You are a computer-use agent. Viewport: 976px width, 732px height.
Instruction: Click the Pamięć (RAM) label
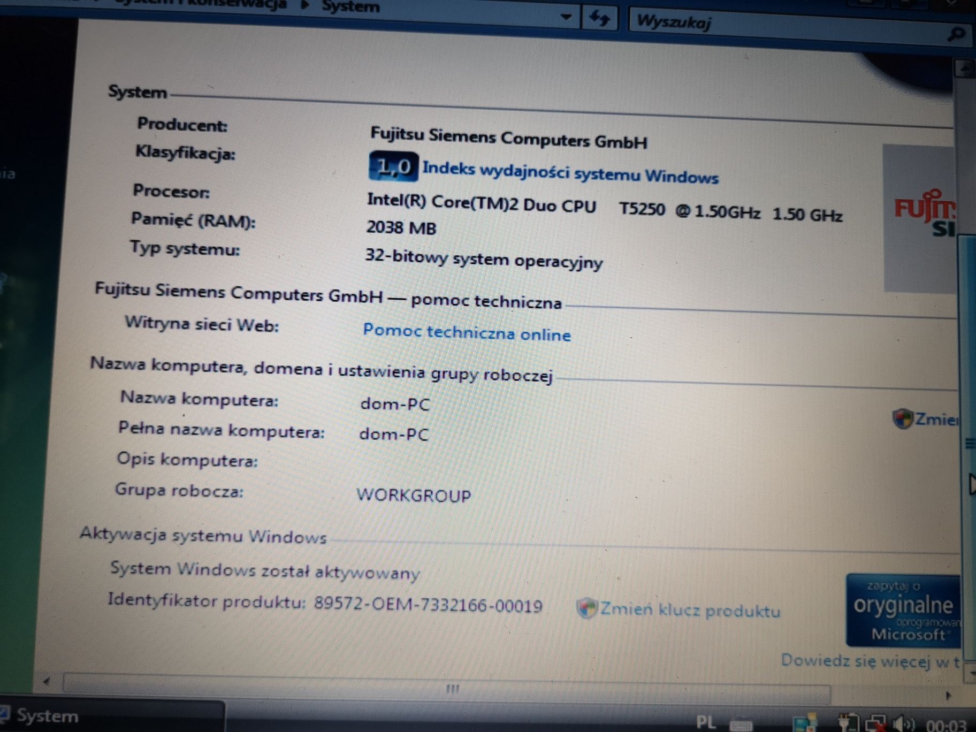[x=193, y=220]
